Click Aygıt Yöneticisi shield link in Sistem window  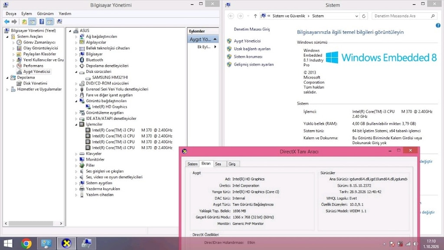(x=247, y=41)
